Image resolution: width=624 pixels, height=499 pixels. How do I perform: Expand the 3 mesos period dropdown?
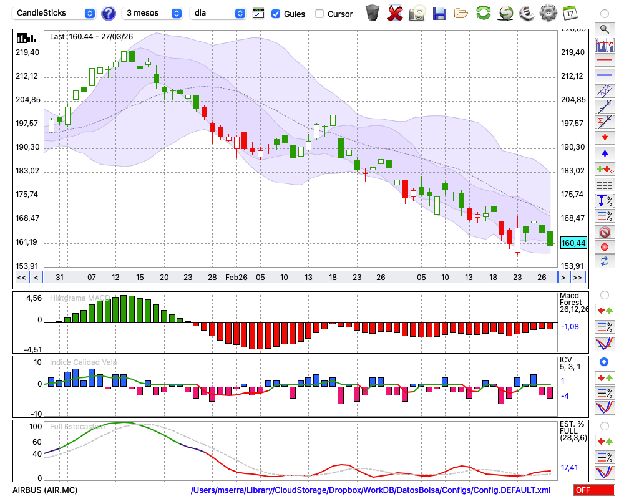point(153,13)
